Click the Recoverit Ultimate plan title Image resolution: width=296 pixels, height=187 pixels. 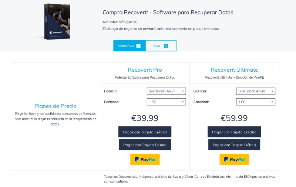coord(234,70)
